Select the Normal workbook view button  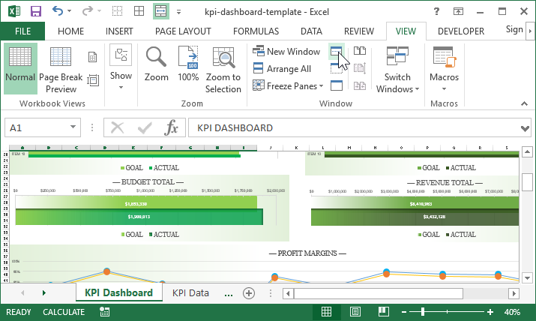click(20, 67)
